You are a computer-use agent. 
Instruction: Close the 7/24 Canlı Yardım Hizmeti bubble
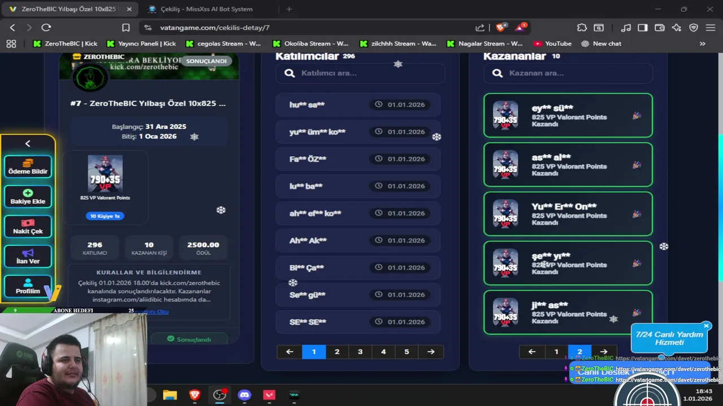click(706, 326)
